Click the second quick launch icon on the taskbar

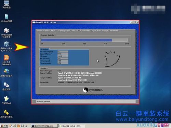[15, 126]
